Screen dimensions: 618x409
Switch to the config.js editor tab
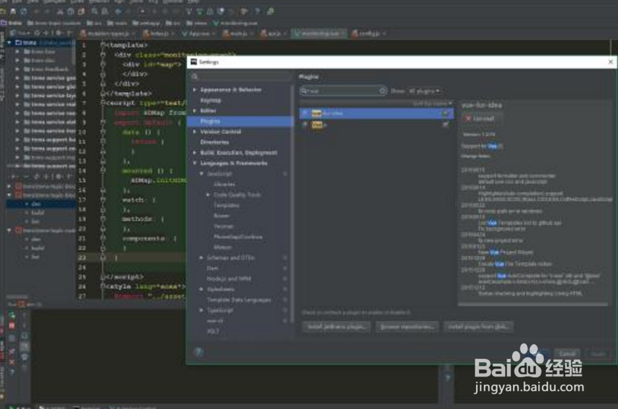368,34
